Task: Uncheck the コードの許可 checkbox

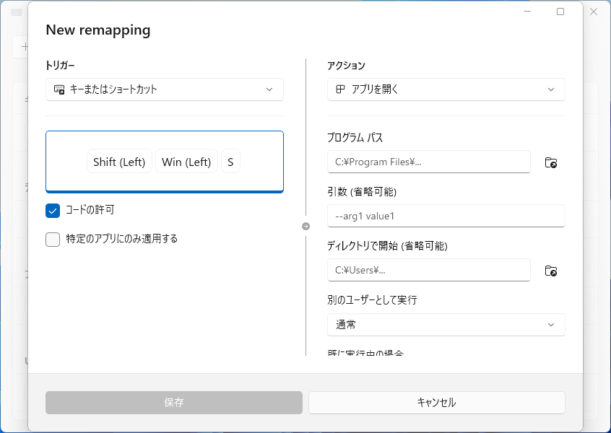Action: (52, 211)
